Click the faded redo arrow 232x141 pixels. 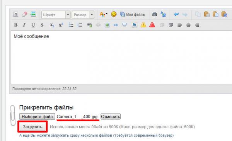point(185,14)
